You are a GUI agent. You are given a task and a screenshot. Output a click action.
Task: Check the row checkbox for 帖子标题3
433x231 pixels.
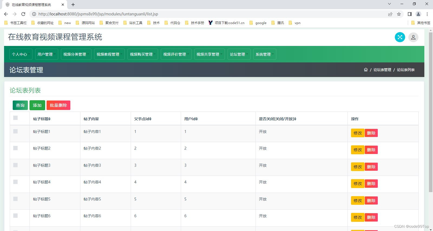(15, 165)
